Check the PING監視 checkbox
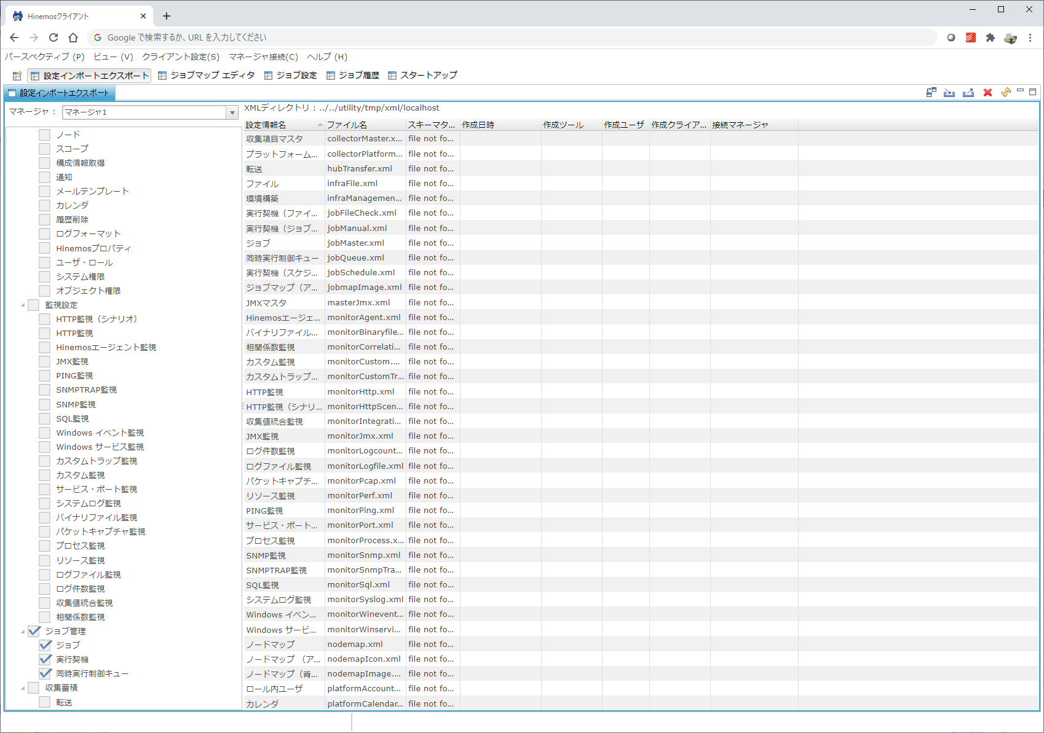Viewport: 1044px width, 733px height. pyautogui.click(x=44, y=375)
